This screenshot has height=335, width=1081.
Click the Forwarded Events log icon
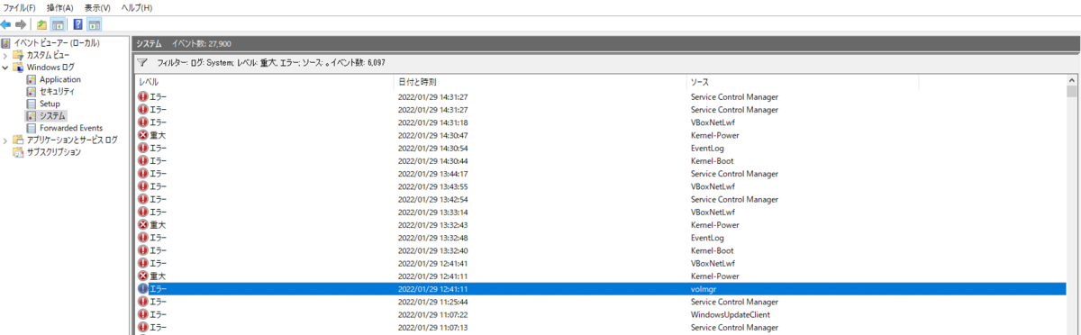click(x=32, y=128)
